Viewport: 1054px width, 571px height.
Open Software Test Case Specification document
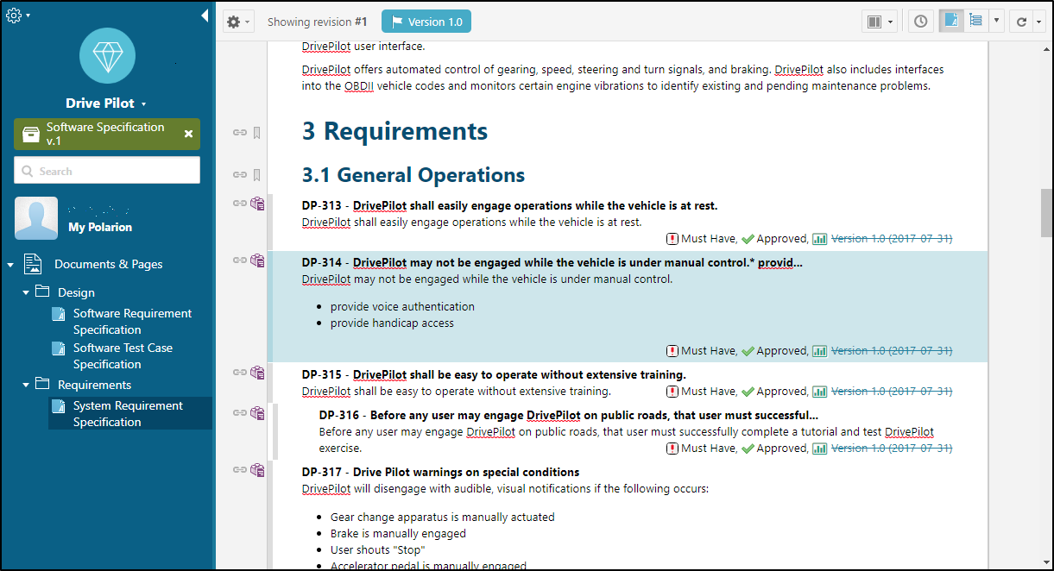tap(123, 356)
